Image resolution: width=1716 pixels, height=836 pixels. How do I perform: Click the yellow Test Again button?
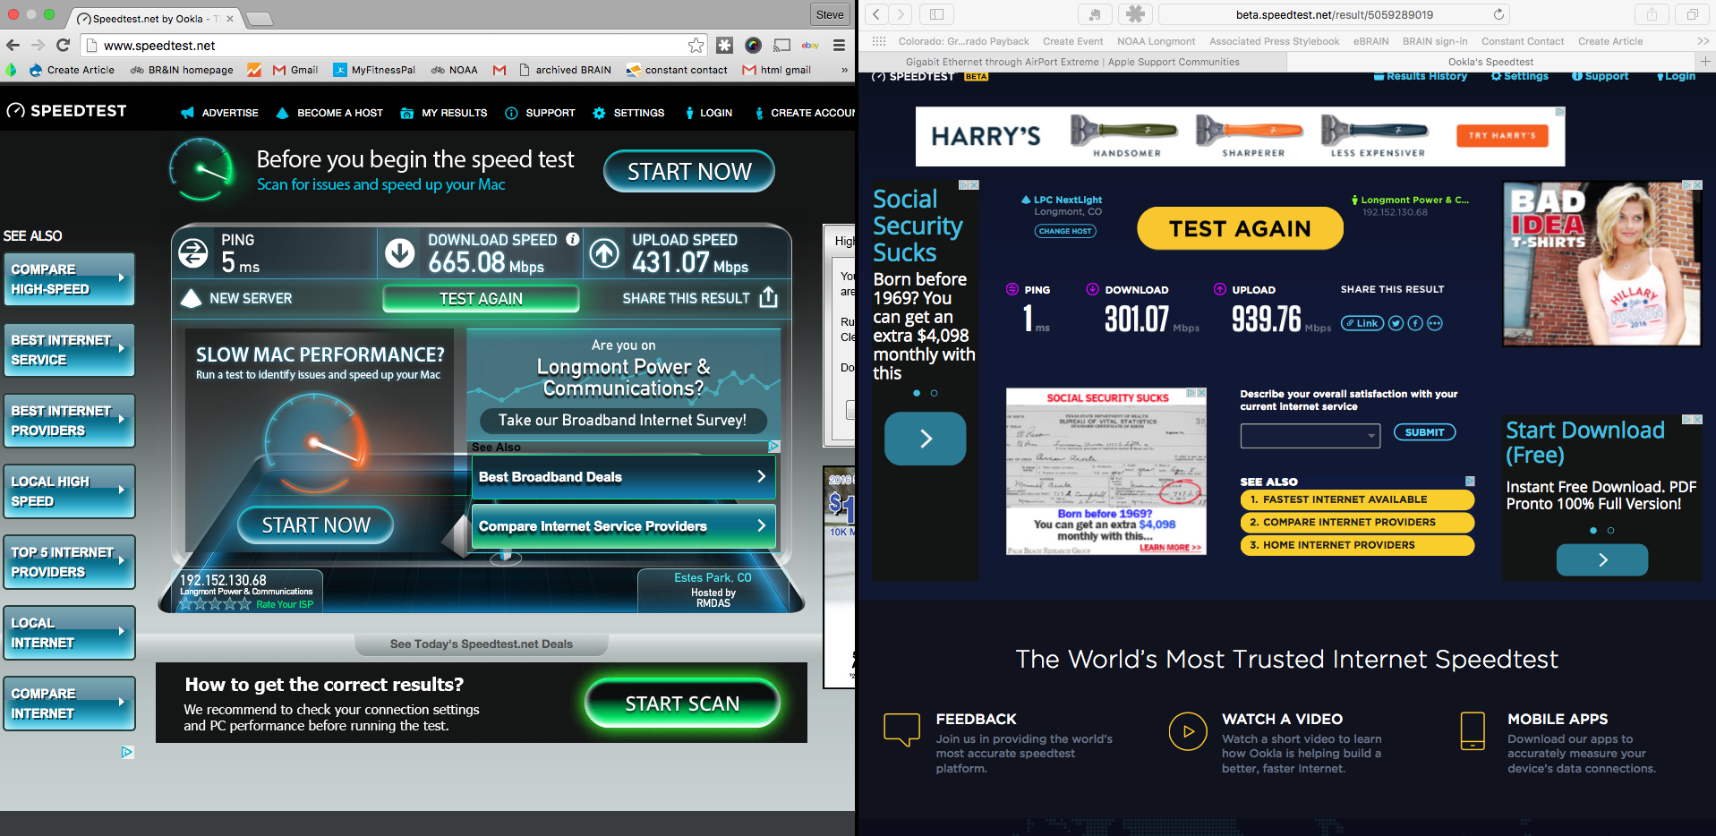click(1240, 228)
